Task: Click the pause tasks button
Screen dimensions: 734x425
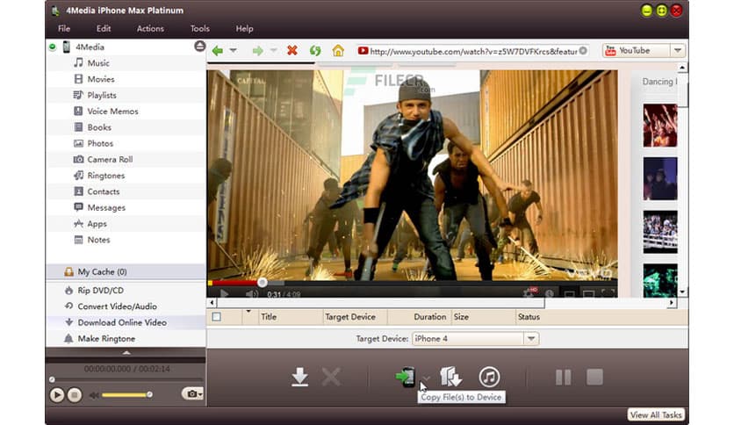Action: pyautogui.click(x=563, y=378)
